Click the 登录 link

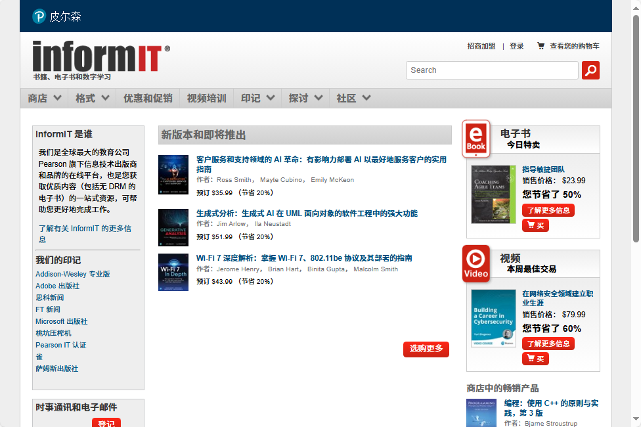tap(516, 46)
